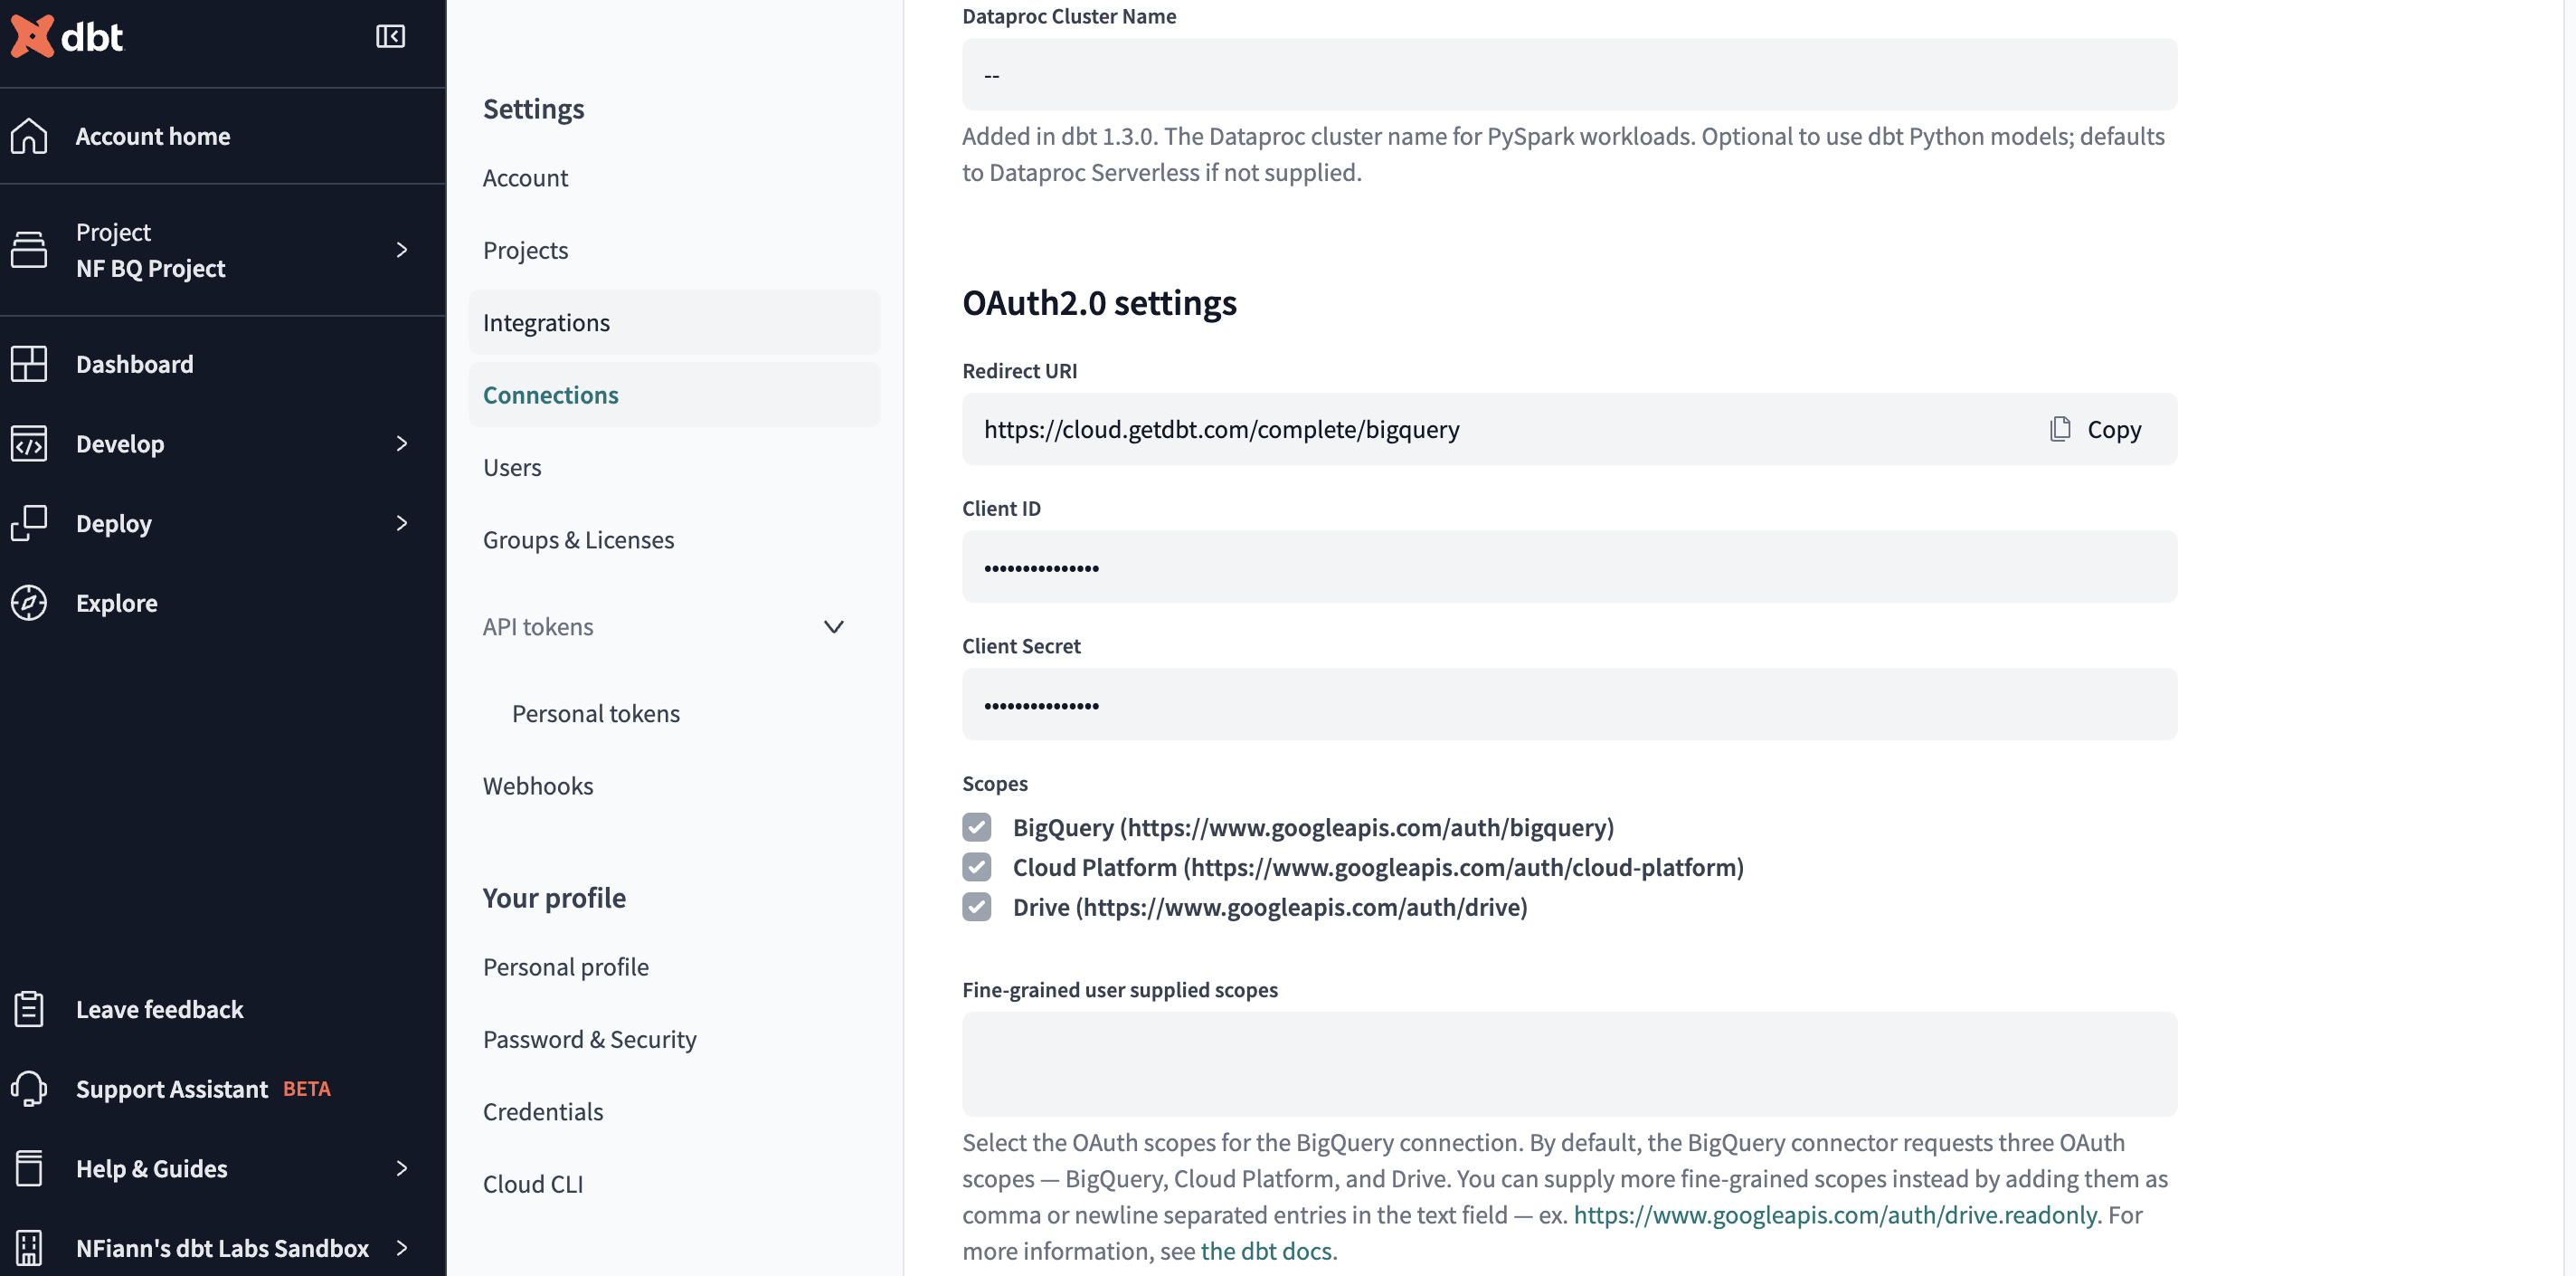Open the Connections settings page

(x=550, y=395)
